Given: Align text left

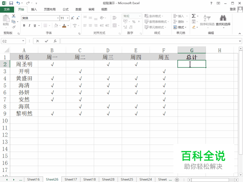Looking at the screenshot, I should tap(85, 25).
